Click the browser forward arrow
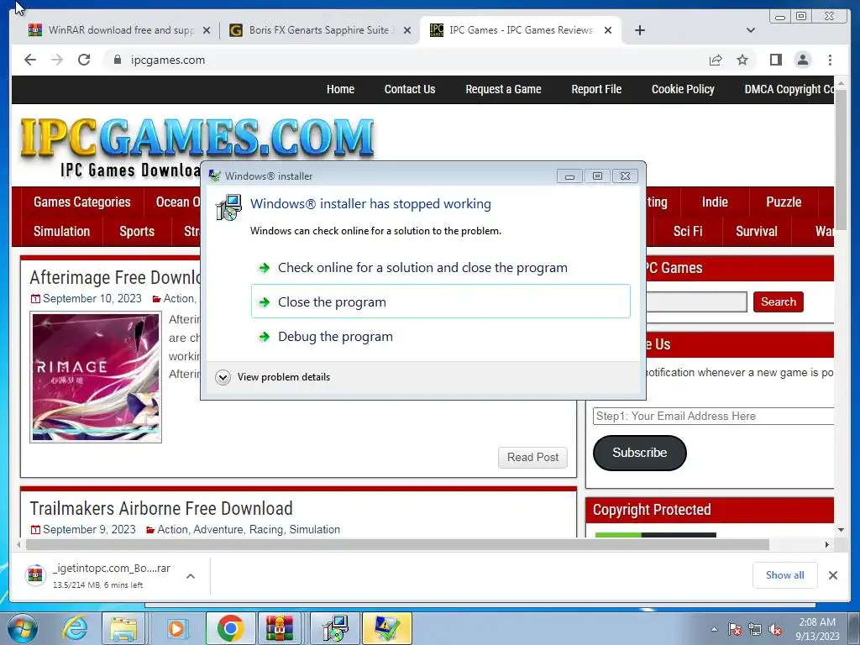The height and width of the screenshot is (645, 860). pyautogui.click(x=57, y=60)
